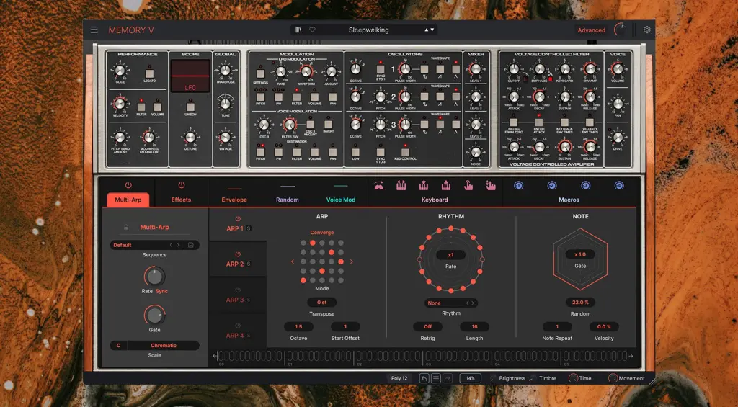The height and width of the screenshot is (407, 738).
Task: Click the main output volume knob in header
Action: click(x=620, y=30)
